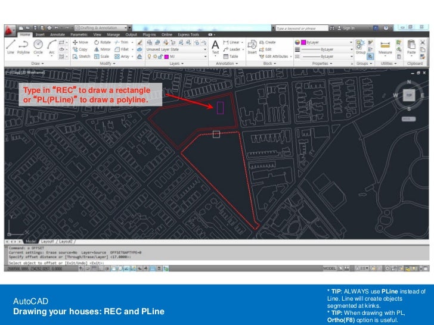Click the Insert block icon
434x325 pixels.
point(252,46)
